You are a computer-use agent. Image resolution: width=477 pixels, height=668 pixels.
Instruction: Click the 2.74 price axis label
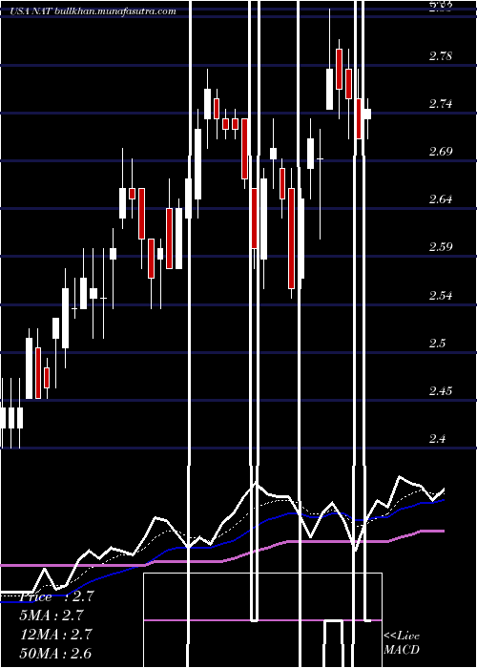(441, 103)
